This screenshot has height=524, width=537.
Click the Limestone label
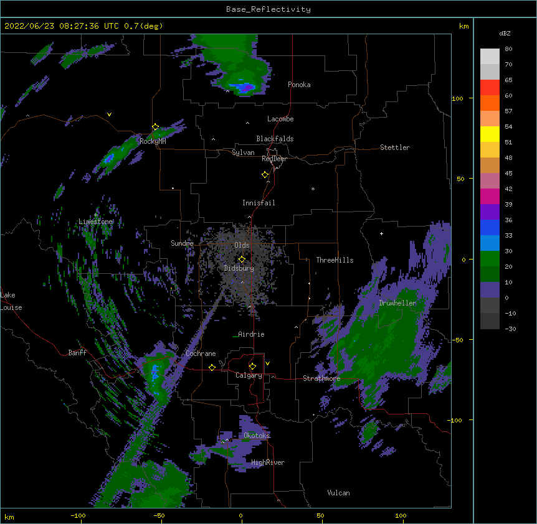pos(95,222)
